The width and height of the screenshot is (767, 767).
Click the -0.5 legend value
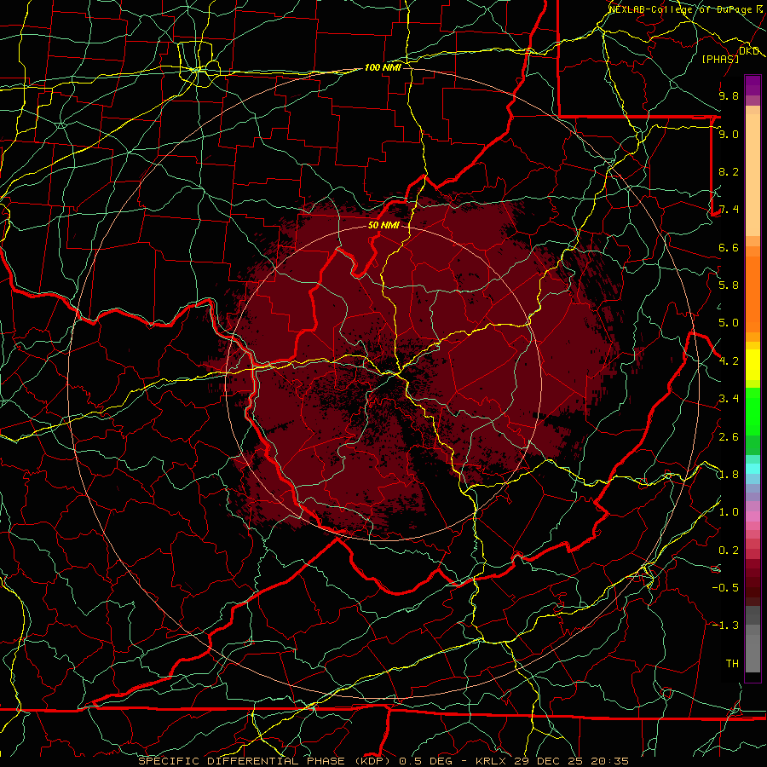click(x=725, y=588)
